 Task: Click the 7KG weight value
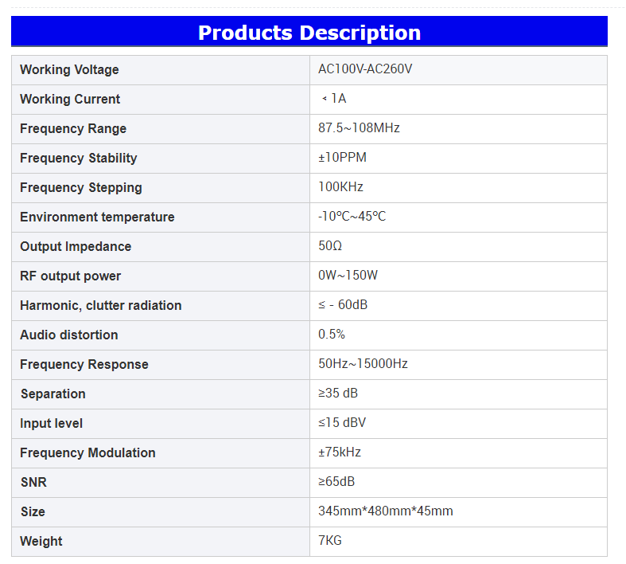point(330,541)
